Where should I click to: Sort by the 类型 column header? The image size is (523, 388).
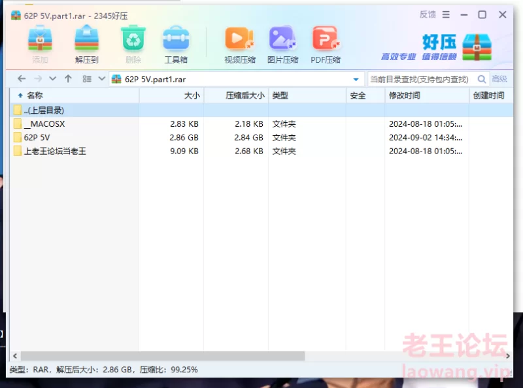307,95
